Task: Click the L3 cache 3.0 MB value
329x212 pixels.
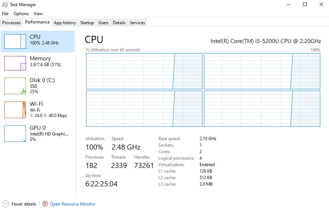Action: 206,184
